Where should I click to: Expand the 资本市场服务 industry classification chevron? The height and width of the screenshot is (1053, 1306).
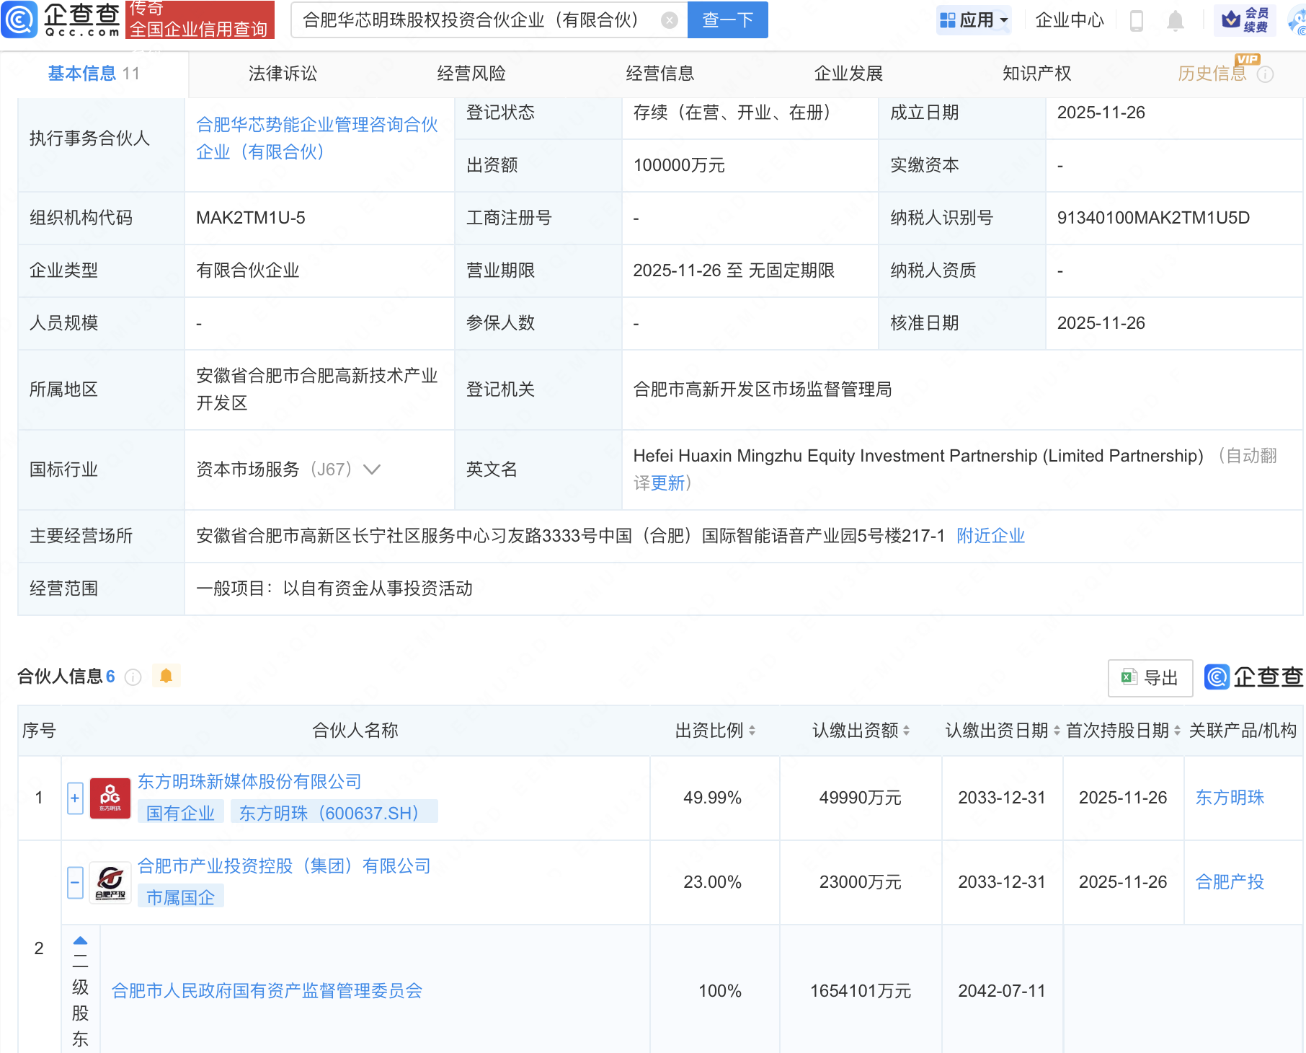click(x=372, y=470)
